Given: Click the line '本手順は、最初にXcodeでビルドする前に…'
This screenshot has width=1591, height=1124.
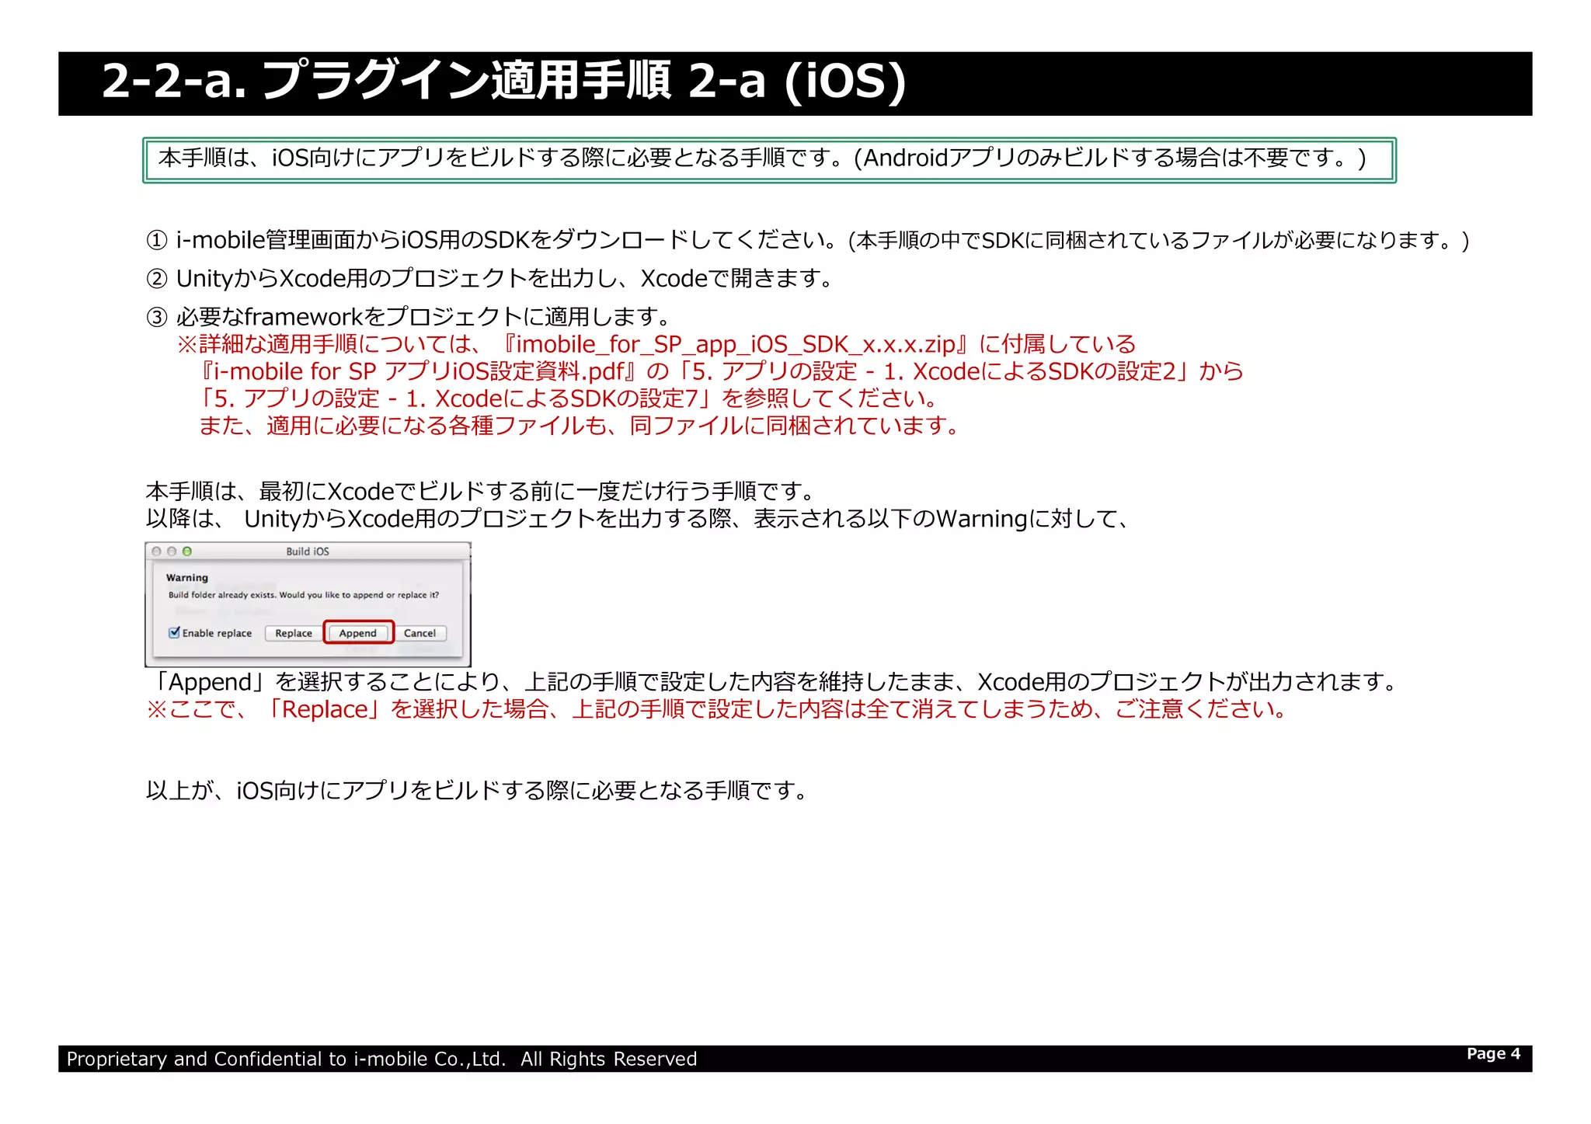Looking at the screenshot, I should point(482,491).
